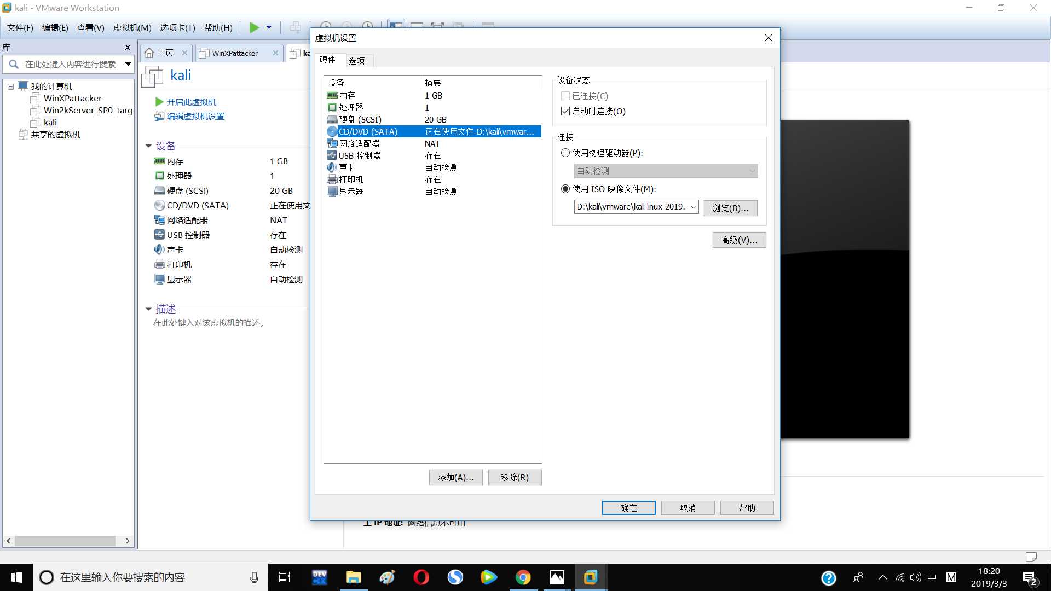Open 查看(V) menu
1051x591 pixels.
tap(90, 27)
